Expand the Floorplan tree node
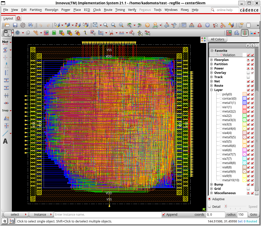The height and width of the screenshot is (226, 261). tap(211, 60)
